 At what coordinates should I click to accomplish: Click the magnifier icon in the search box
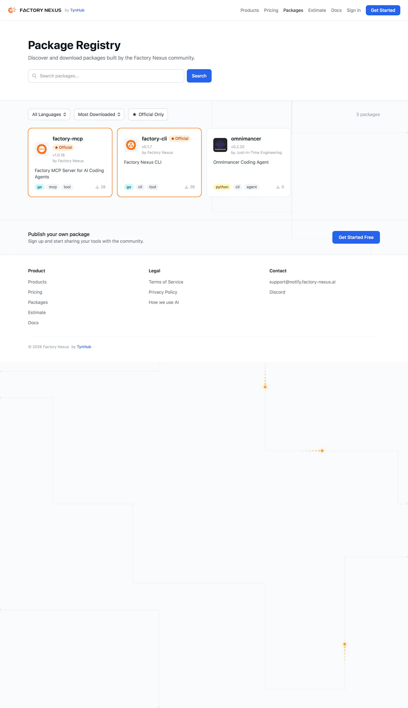tap(34, 76)
